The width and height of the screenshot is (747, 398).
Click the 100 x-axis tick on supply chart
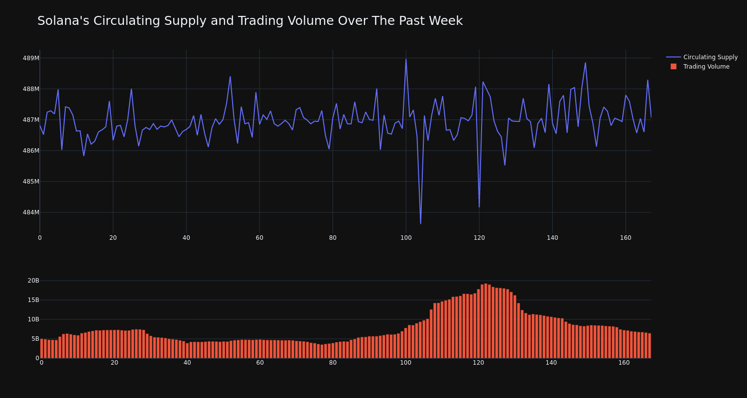(406, 238)
